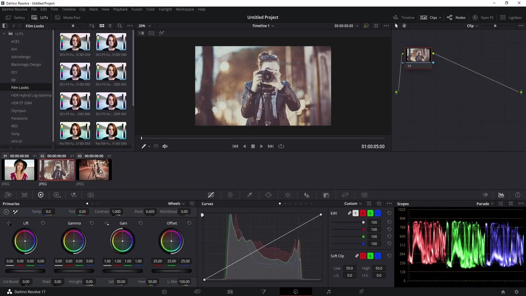Viewport: 526px width, 296px height.
Task: Open the Custom curves mode dropdown
Action: click(353, 204)
